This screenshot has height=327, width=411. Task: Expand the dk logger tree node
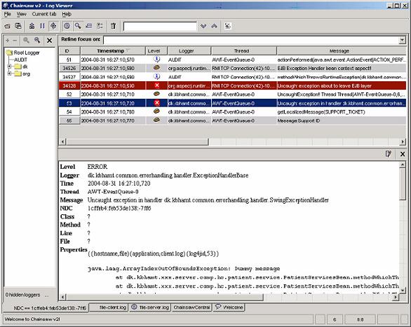pyautogui.click(x=9, y=67)
